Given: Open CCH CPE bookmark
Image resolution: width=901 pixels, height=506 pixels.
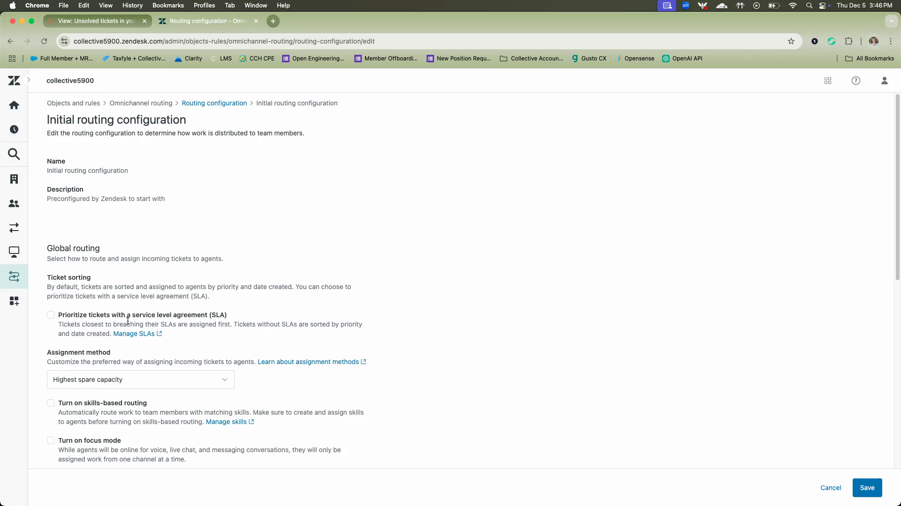Looking at the screenshot, I should (x=257, y=59).
